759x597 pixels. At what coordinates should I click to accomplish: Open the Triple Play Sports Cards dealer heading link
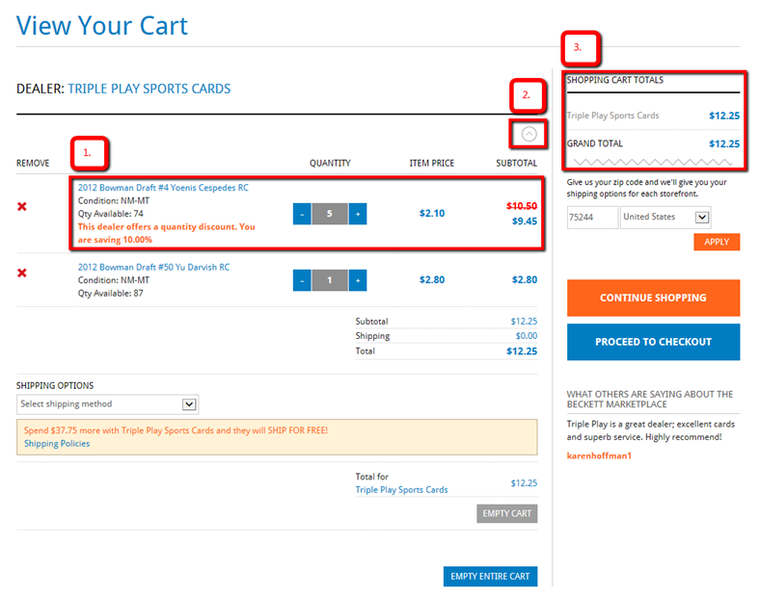[x=149, y=90]
